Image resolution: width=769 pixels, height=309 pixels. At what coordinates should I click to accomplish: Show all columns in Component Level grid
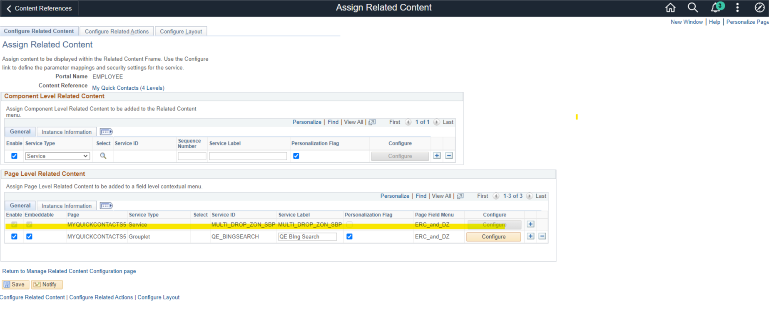106,132
